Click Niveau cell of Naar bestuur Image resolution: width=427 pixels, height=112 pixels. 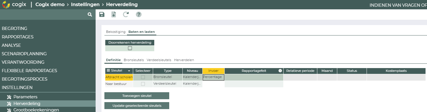coord(192,84)
